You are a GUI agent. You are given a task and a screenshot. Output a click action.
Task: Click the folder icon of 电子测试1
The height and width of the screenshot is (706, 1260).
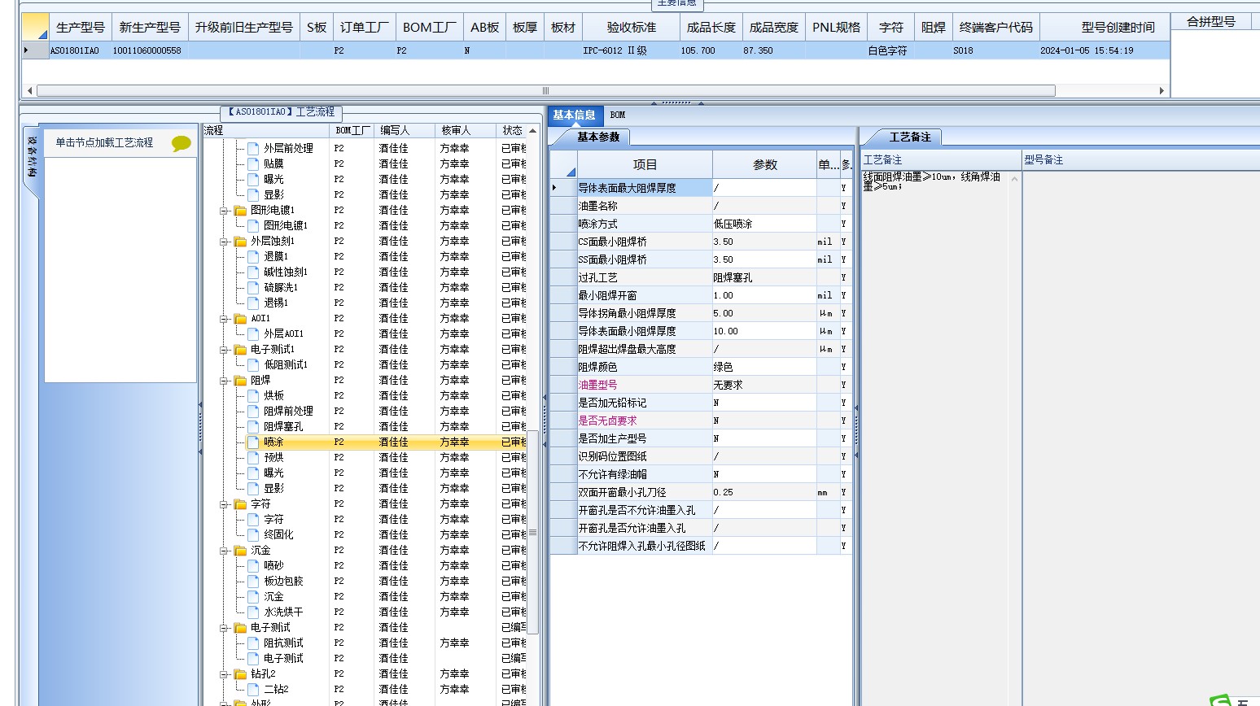(x=240, y=349)
